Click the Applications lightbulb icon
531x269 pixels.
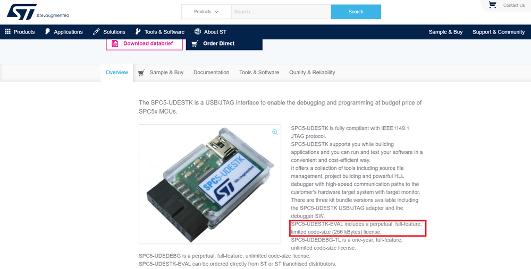(x=47, y=31)
